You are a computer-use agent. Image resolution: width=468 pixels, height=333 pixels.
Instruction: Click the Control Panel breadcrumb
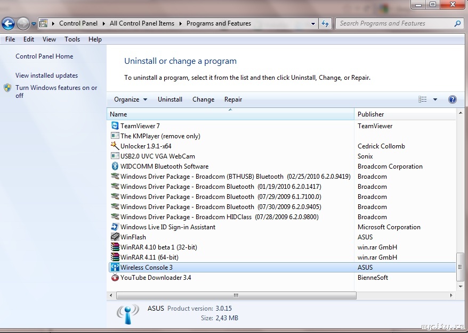pyautogui.click(x=78, y=23)
